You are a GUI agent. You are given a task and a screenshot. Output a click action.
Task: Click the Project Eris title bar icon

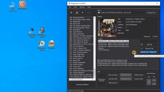69,4
